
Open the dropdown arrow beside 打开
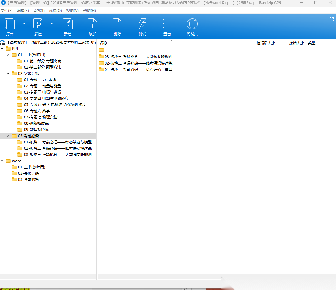tap(24, 23)
